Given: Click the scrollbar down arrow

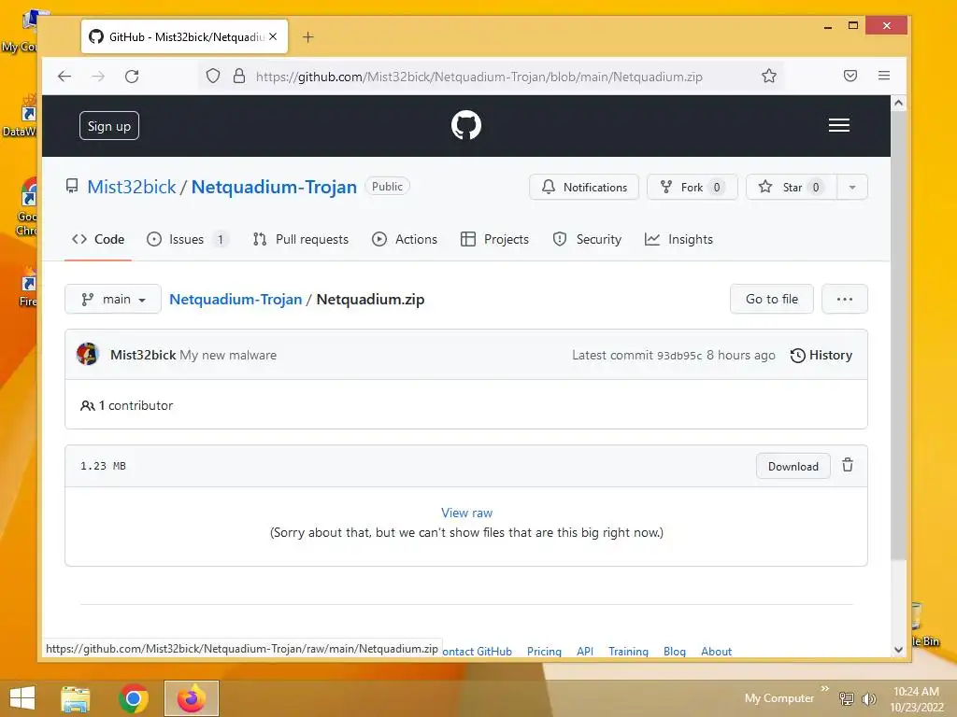Looking at the screenshot, I should pyautogui.click(x=898, y=650).
